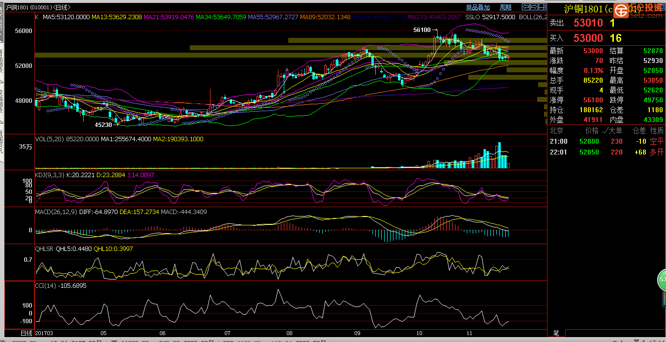Click the 空平 trade type cell
The image size is (666, 342).
pos(657,142)
